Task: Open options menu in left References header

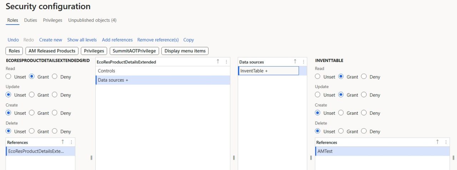Action: tap(71, 142)
